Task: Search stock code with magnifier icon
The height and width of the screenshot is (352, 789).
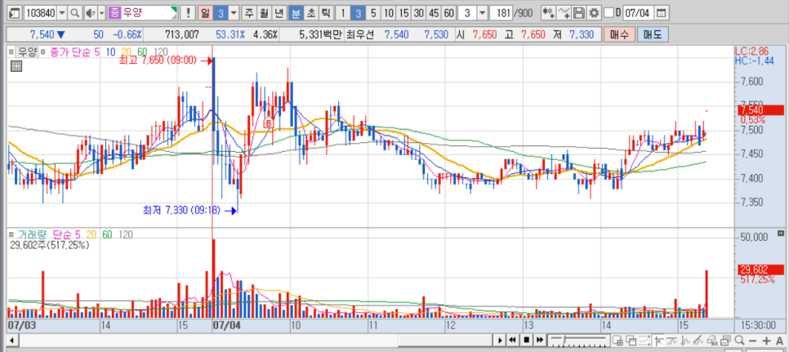Action: point(74,12)
